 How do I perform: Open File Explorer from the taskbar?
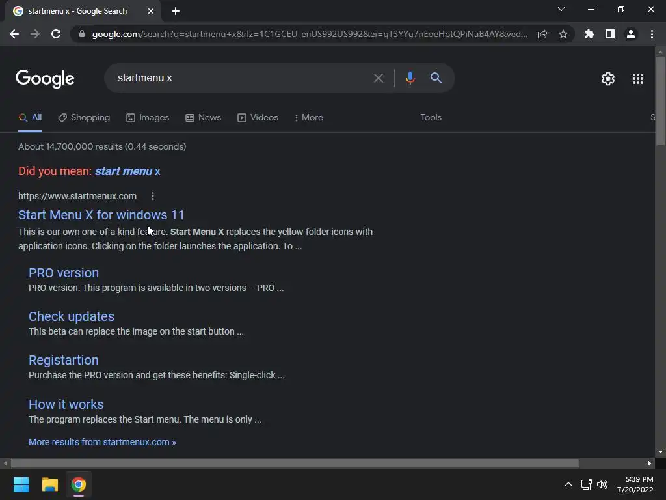tap(49, 484)
